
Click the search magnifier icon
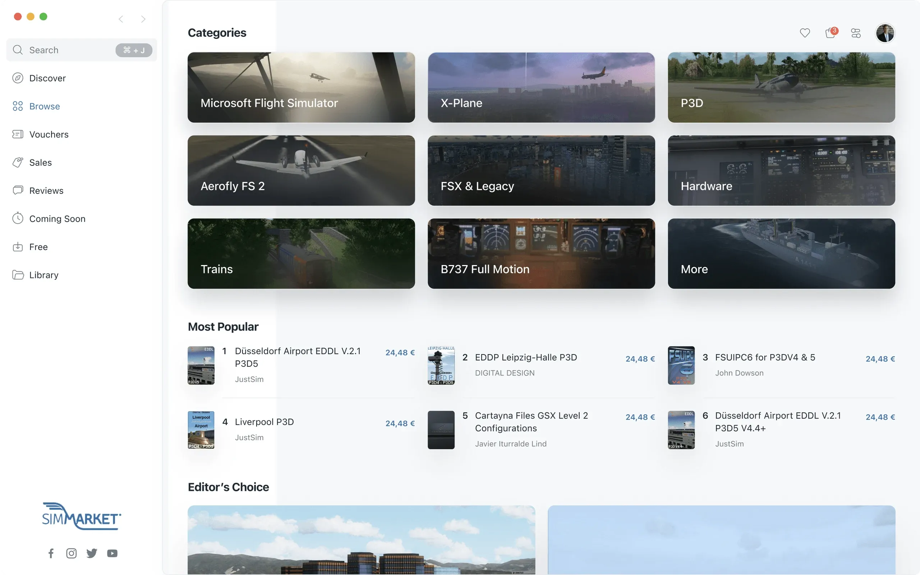click(18, 50)
